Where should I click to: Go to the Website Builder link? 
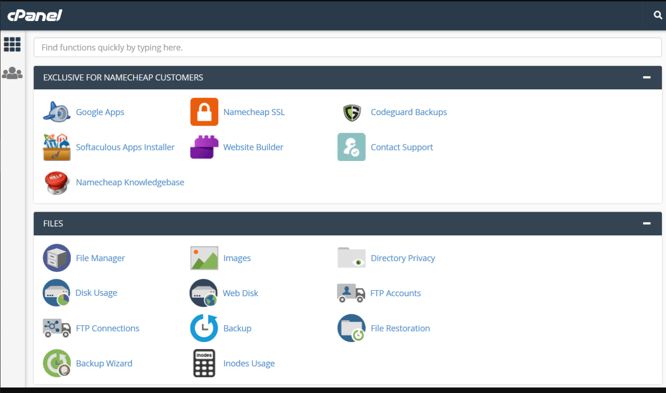pyautogui.click(x=253, y=147)
